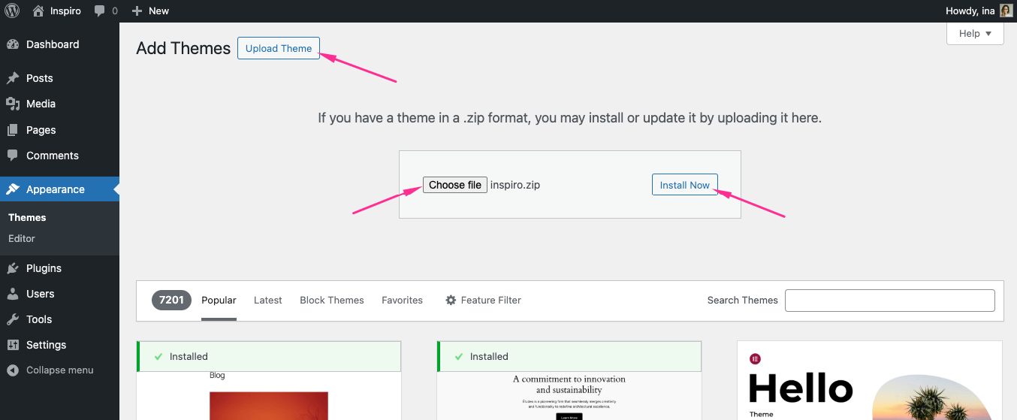Image resolution: width=1017 pixels, height=420 pixels.
Task: Click the Posts pushpin icon
Action: click(x=13, y=78)
